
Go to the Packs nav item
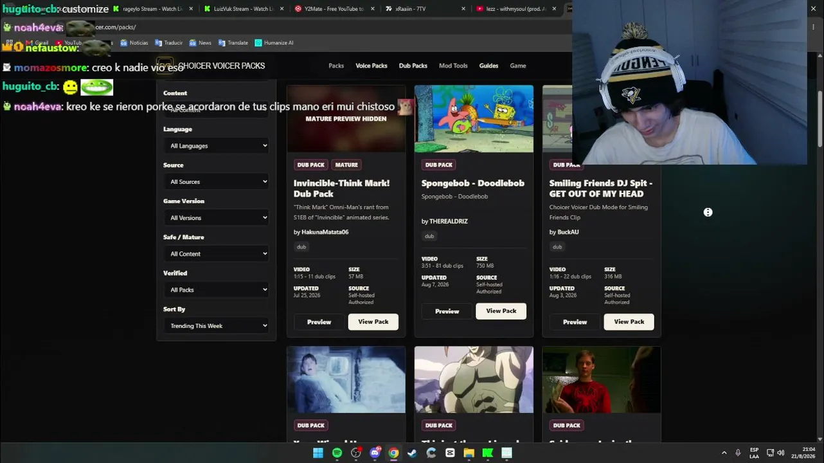click(336, 66)
